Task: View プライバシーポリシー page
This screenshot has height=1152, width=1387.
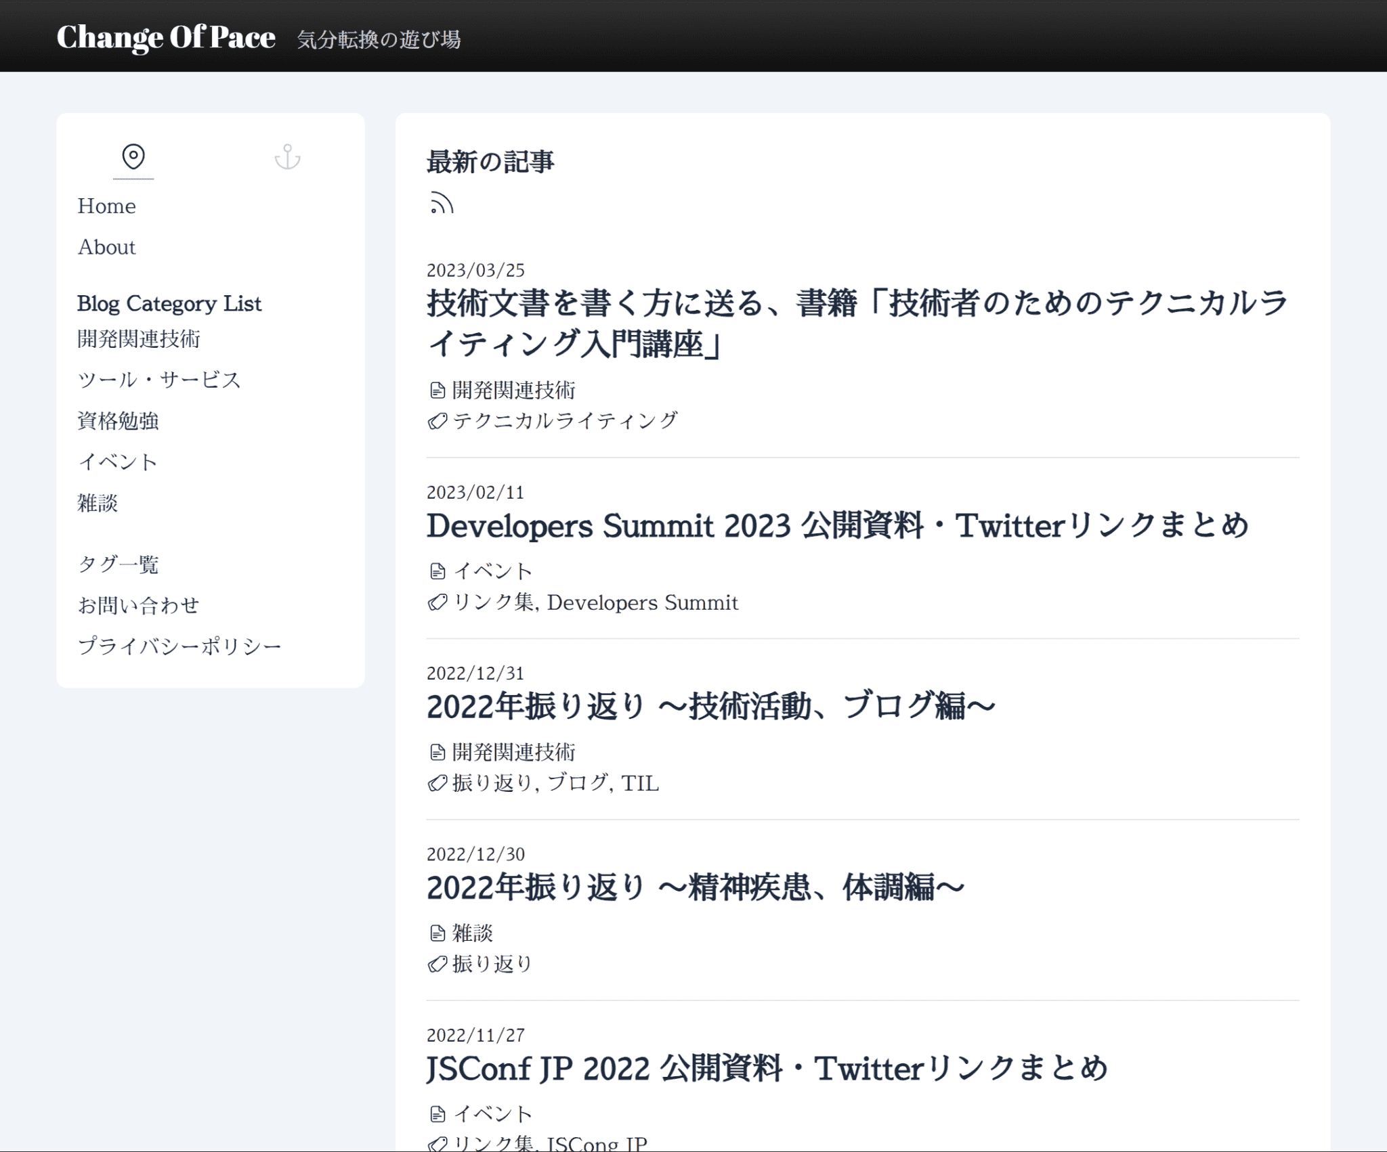Action: [179, 646]
